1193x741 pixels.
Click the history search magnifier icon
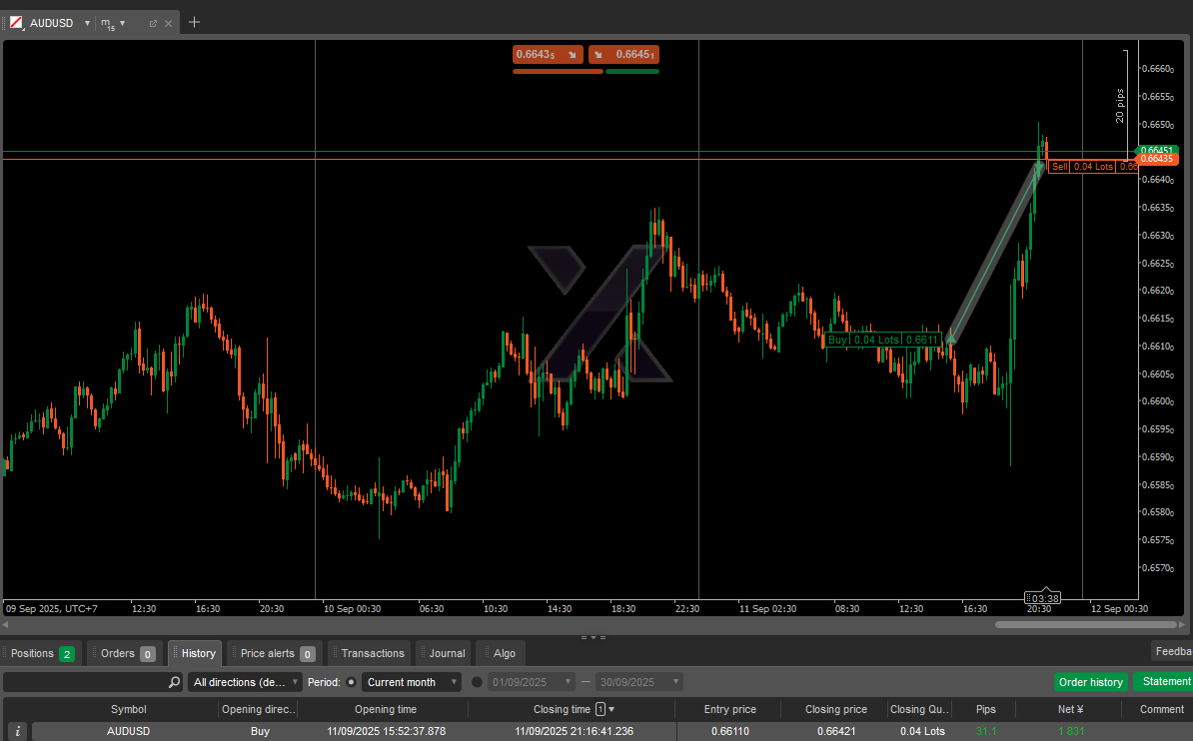[x=175, y=682]
